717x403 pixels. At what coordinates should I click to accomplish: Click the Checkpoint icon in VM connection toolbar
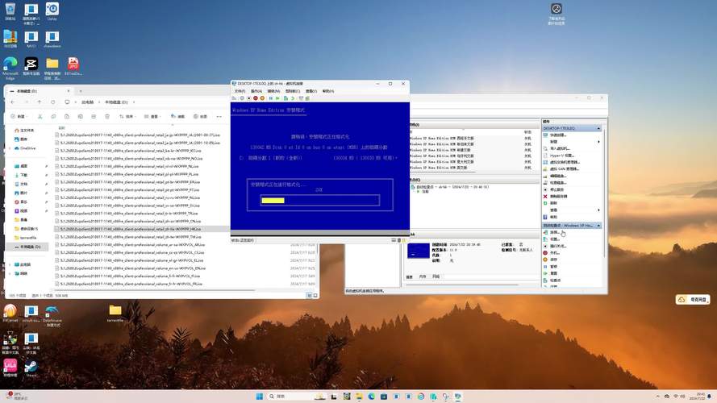click(x=286, y=98)
